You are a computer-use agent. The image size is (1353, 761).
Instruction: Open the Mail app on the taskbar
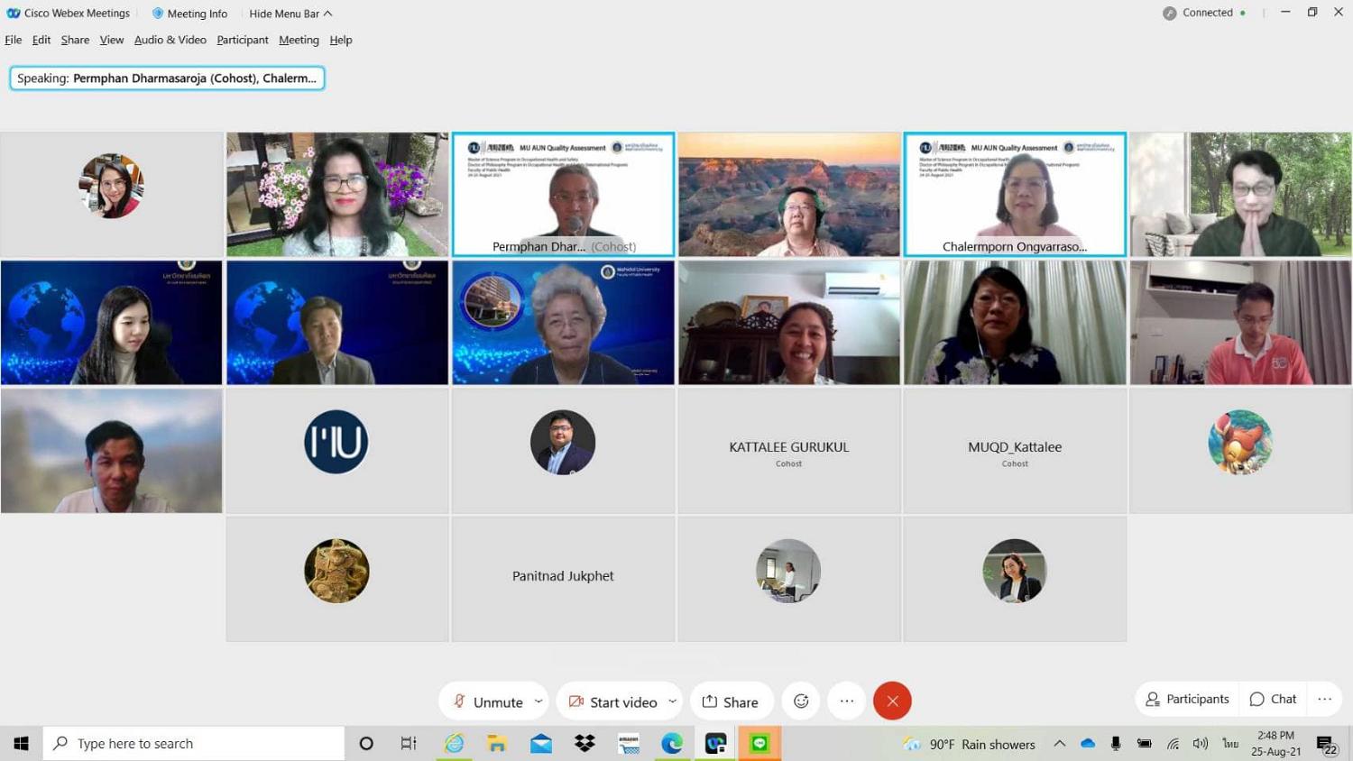coord(541,743)
